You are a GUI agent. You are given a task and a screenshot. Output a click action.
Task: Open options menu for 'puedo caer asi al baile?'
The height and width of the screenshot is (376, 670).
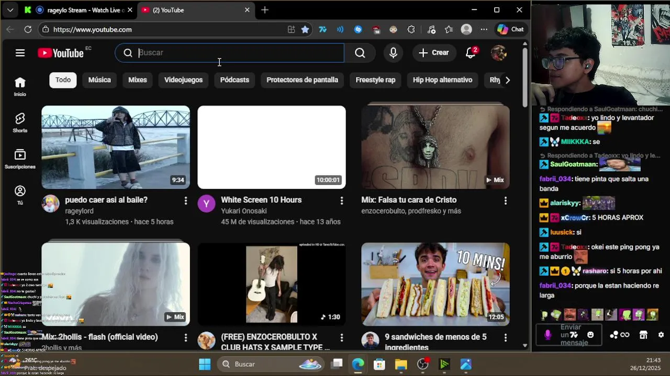(185, 201)
